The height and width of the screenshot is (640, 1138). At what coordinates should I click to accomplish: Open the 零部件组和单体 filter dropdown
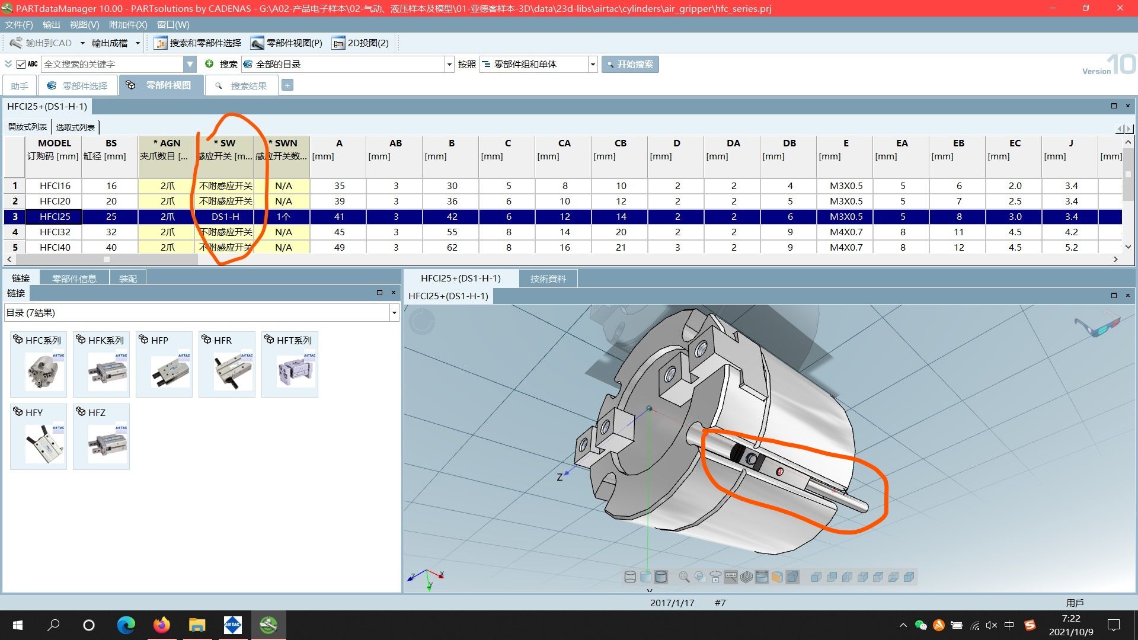[592, 64]
